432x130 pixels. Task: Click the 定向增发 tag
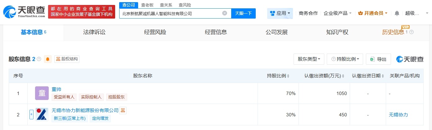click(100, 118)
